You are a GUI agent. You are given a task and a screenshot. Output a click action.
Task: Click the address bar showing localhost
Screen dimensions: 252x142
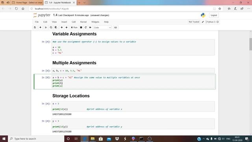122,9
